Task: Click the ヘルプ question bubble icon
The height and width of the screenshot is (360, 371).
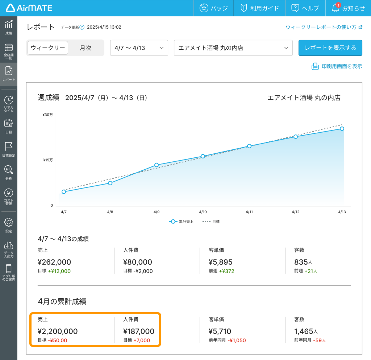Action: pos(295,8)
